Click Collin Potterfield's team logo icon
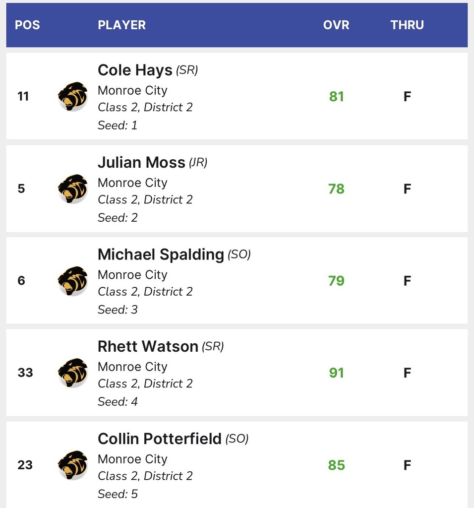Image resolution: width=474 pixels, height=508 pixels. pyautogui.click(x=72, y=465)
